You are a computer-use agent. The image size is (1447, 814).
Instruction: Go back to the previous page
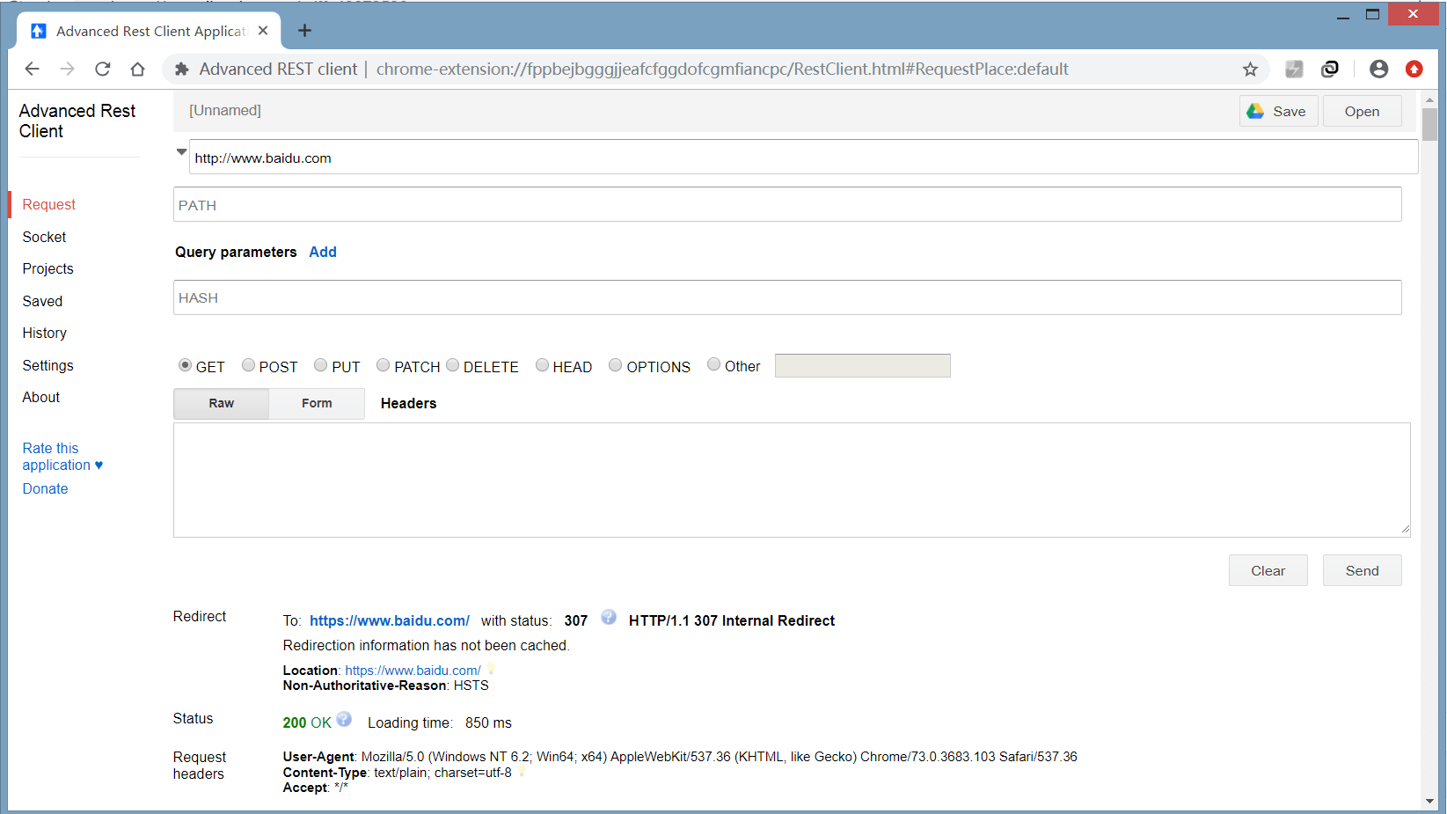point(33,69)
